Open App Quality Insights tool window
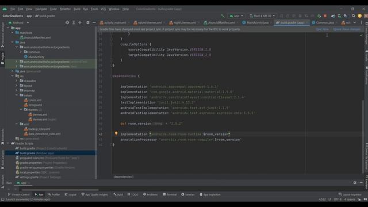This screenshot has height=207, width=368. pos(94,194)
